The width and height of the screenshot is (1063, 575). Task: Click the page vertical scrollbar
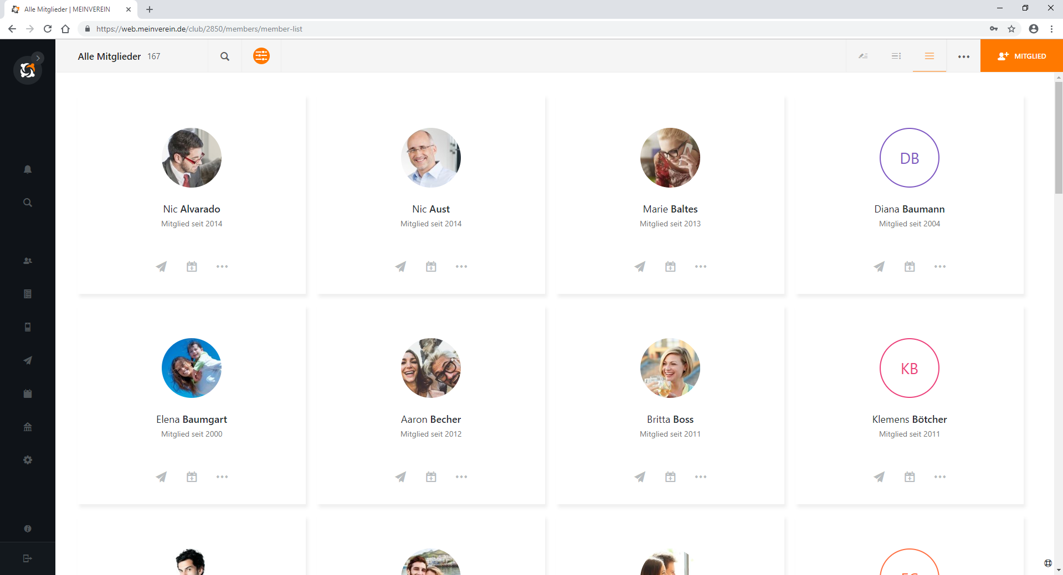tap(1059, 138)
